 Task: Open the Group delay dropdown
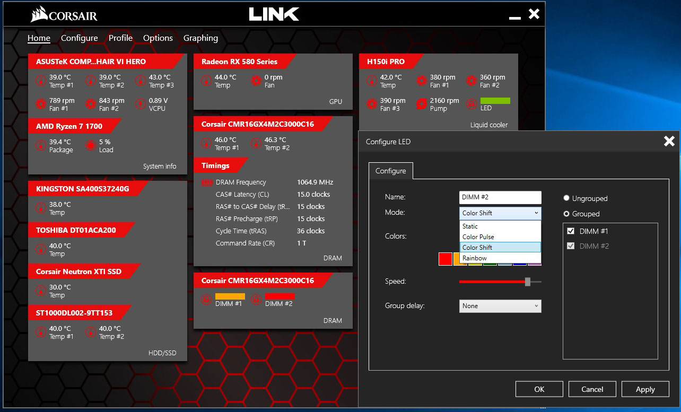click(500, 306)
